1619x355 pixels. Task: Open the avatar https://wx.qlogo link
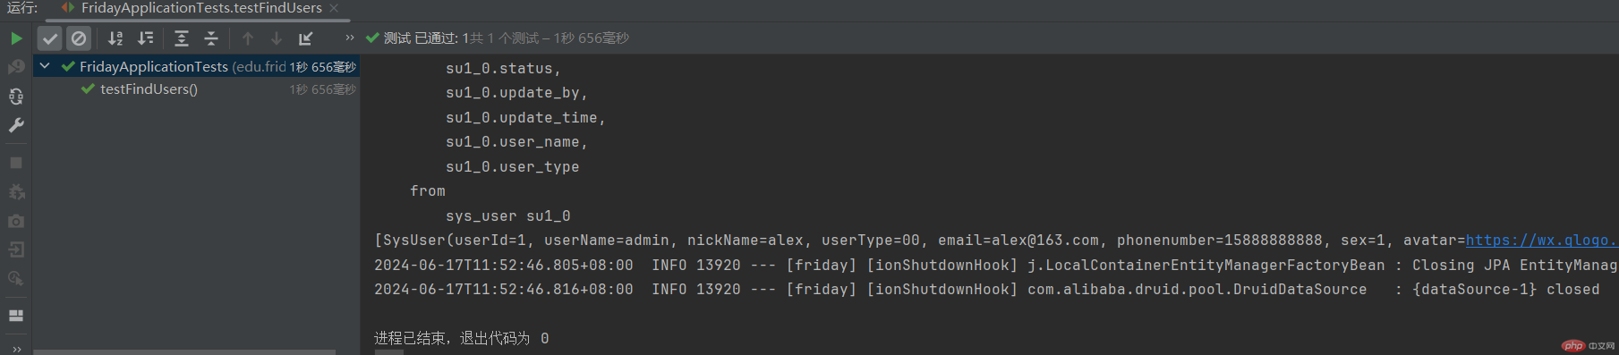[x=1541, y=240]
